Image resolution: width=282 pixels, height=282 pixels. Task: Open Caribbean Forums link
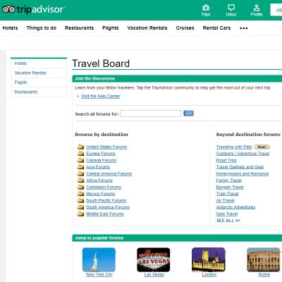point(104,187)
